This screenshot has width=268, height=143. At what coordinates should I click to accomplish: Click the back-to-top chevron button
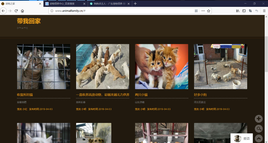(259, 138)
